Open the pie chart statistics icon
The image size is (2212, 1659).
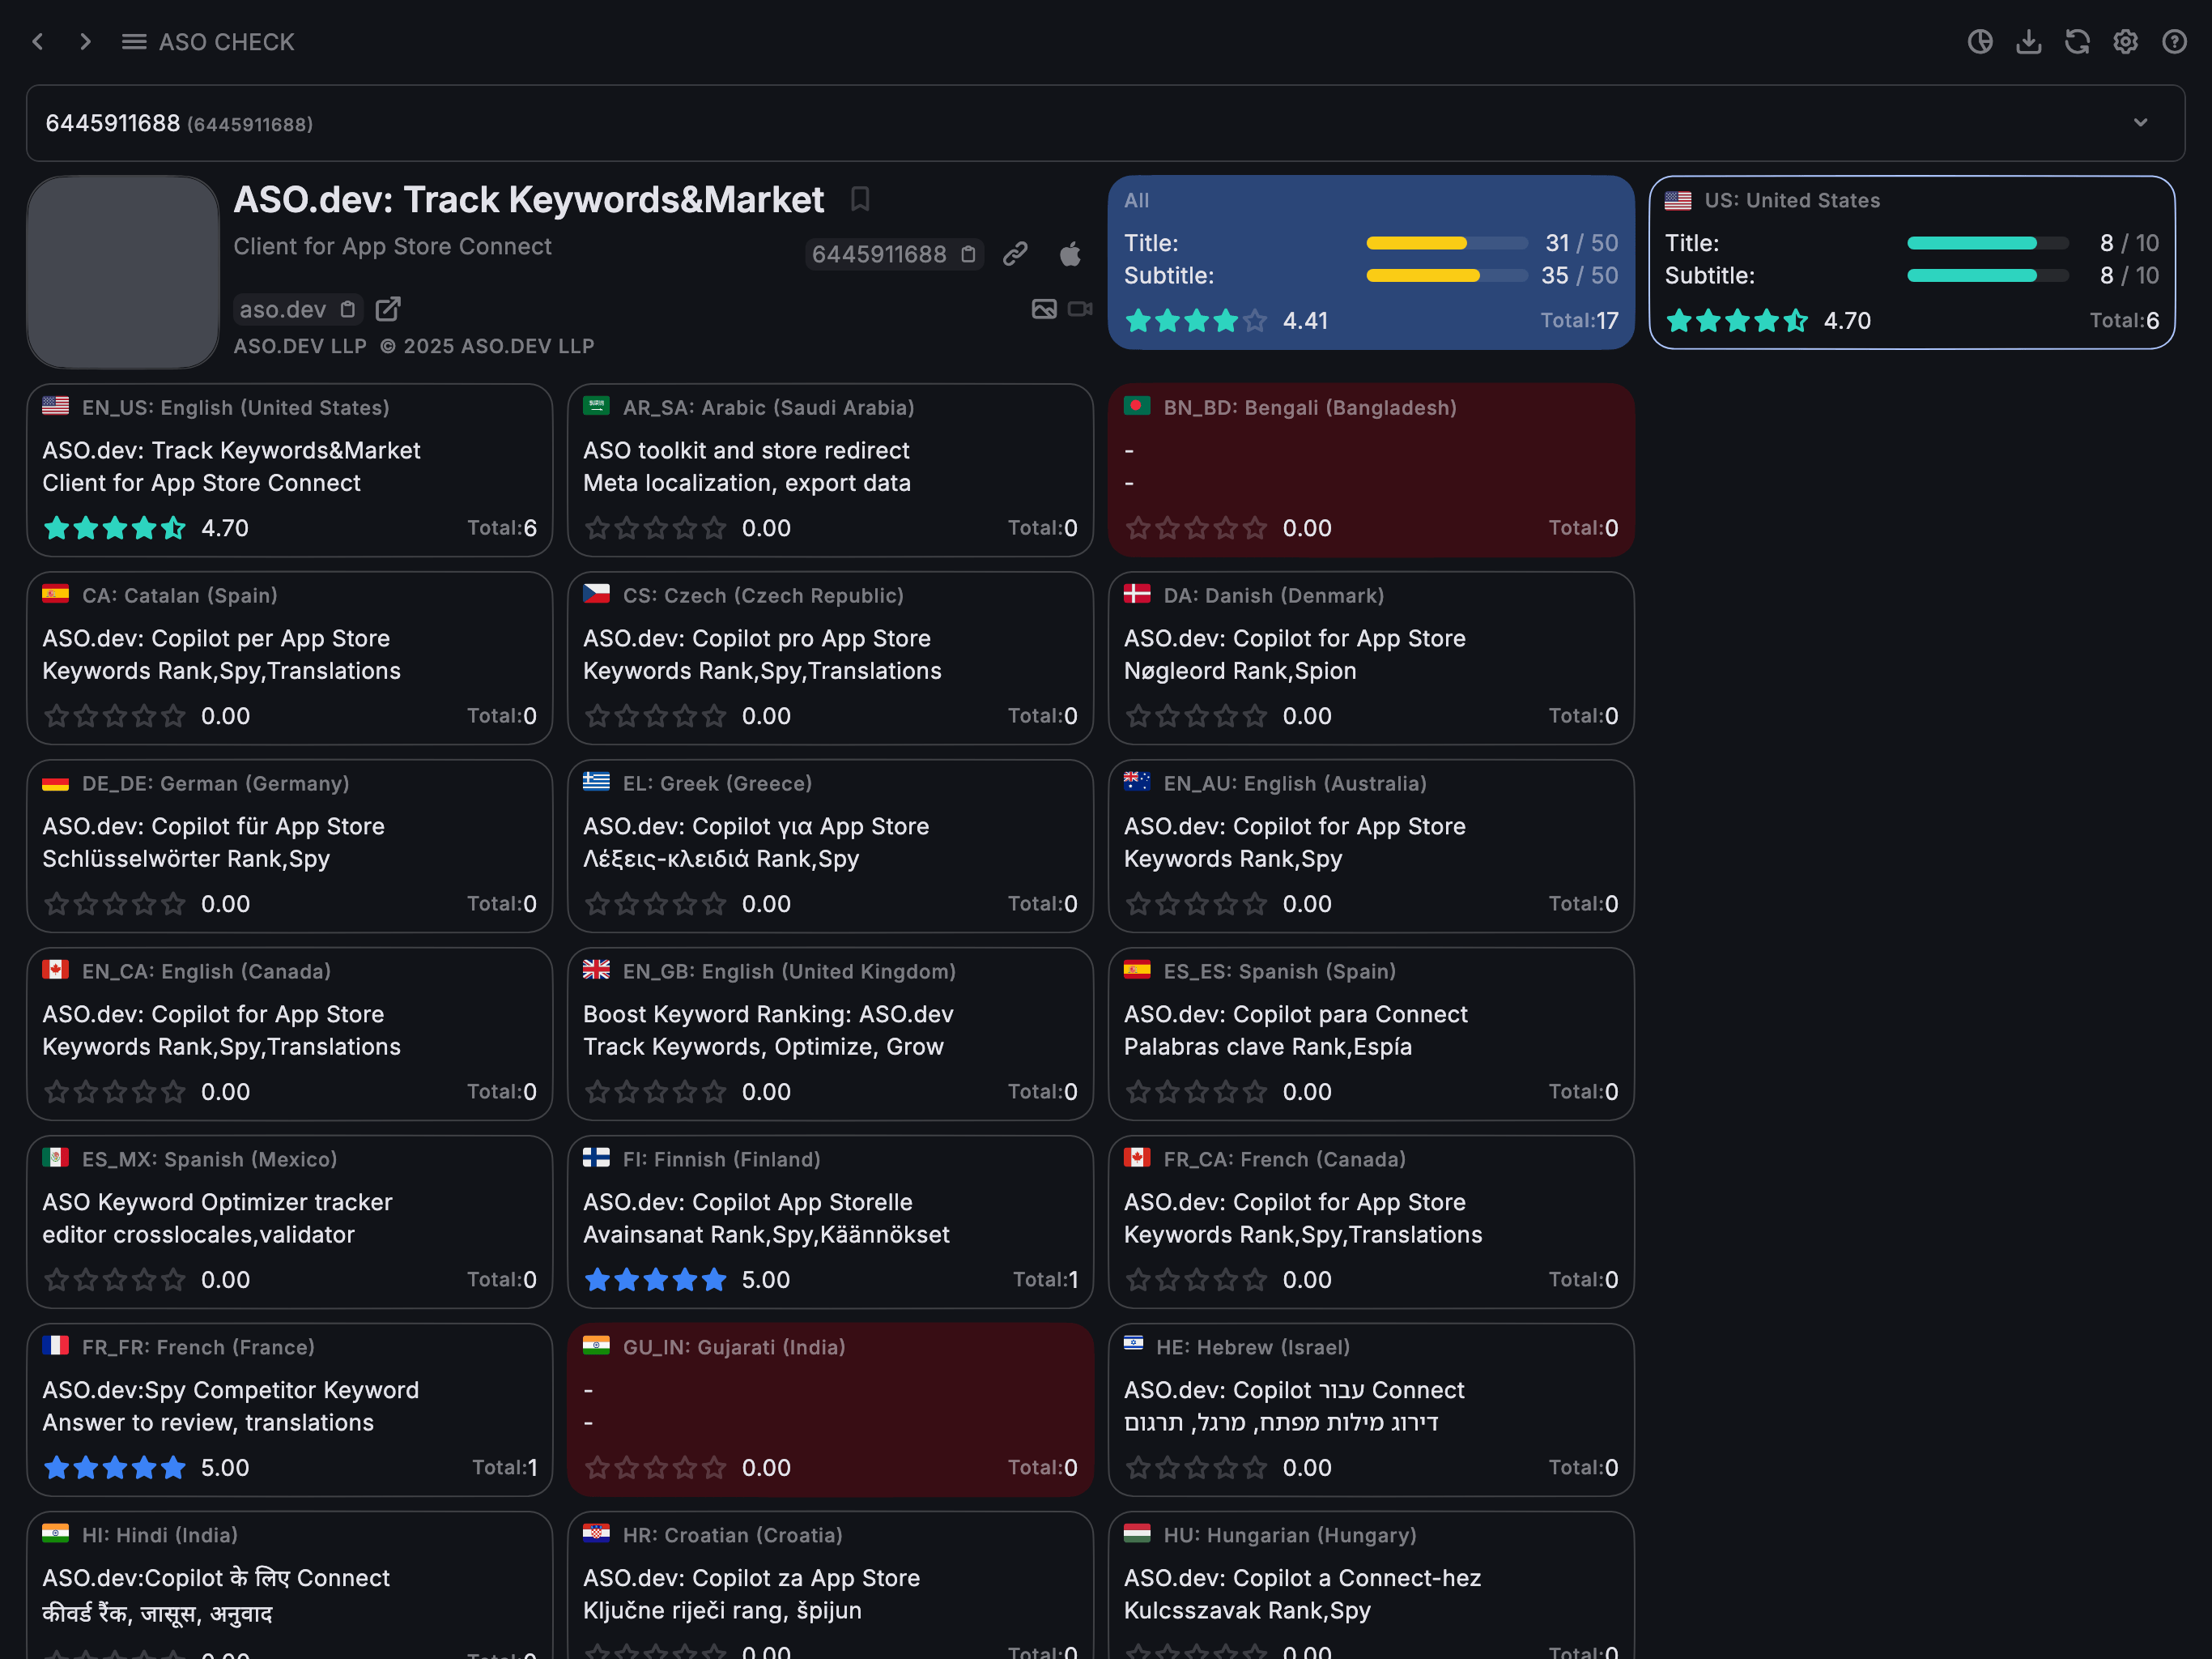pyautogui.click(x=1980, y=42)
